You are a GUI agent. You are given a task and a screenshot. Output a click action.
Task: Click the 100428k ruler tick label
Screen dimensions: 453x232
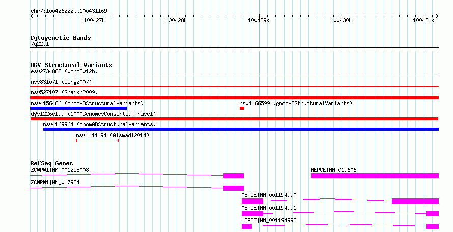coord(176,20)
